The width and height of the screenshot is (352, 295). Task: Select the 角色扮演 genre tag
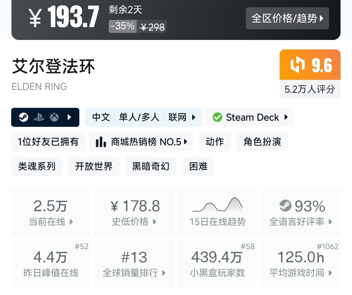[x=262, y=142]
